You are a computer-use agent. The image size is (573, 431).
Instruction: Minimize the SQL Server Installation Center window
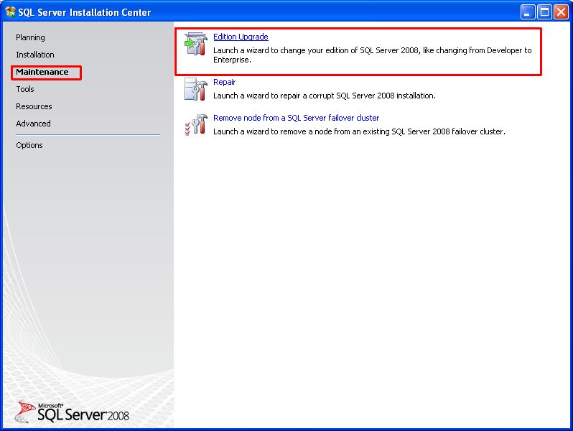pyautogui.click(x=528, y=12)
